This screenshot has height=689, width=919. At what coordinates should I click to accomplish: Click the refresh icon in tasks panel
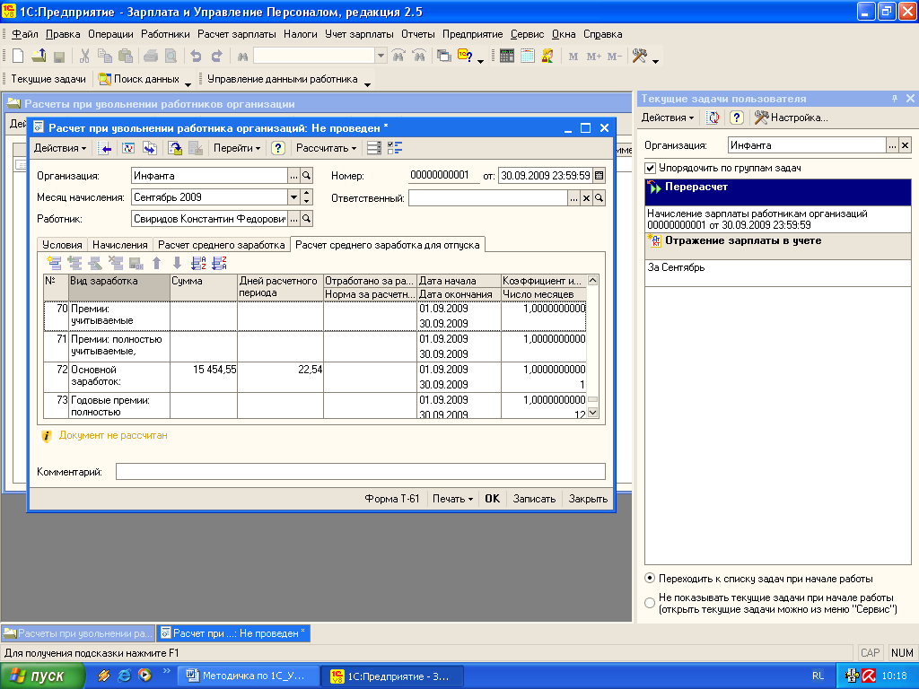(713, 118)
